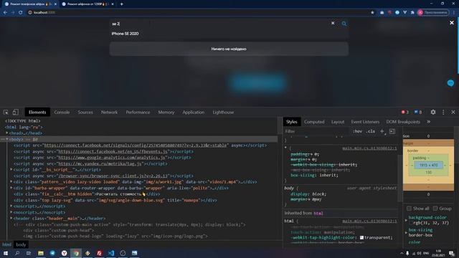The height and width of the screenshot is (258, 459).
Task: Open the facebook fbevents.js script link
Action: click(x=113, y=151)
